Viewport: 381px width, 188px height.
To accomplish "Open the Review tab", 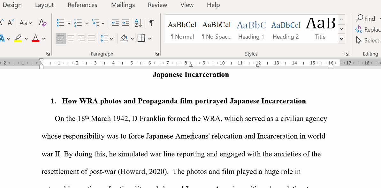I will pos(157,5).
